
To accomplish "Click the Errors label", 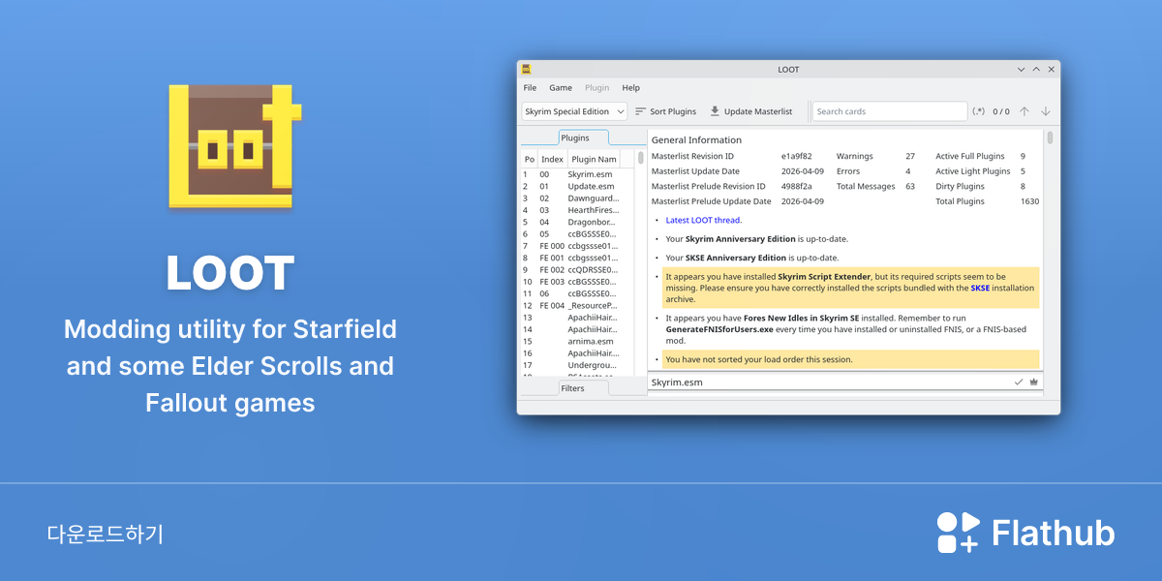I will [x=848, y=171].
